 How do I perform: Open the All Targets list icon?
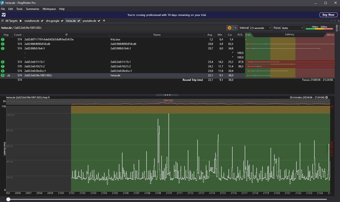coord(3,21)
